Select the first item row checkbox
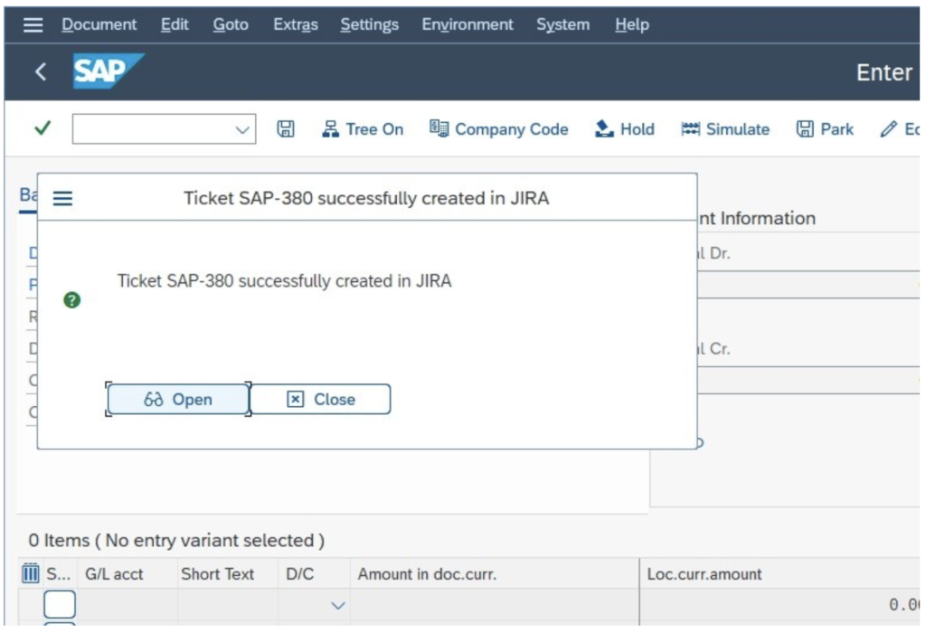 click(60, 604)
